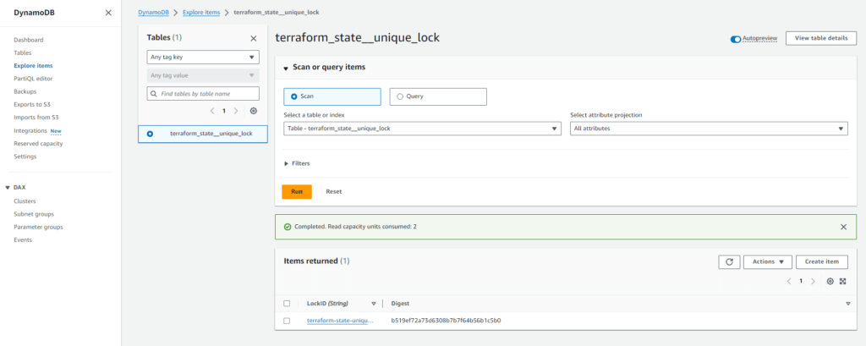Check the terraform-state-uniqu... row checkbox
Viewport: 866px width, 346px height.
(x=287, y=321)
